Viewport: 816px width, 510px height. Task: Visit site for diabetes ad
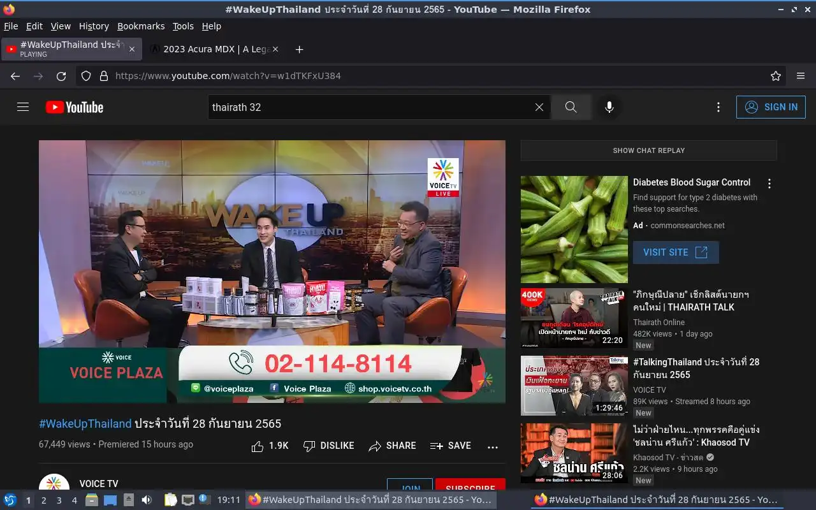click(x=676, y=252)
